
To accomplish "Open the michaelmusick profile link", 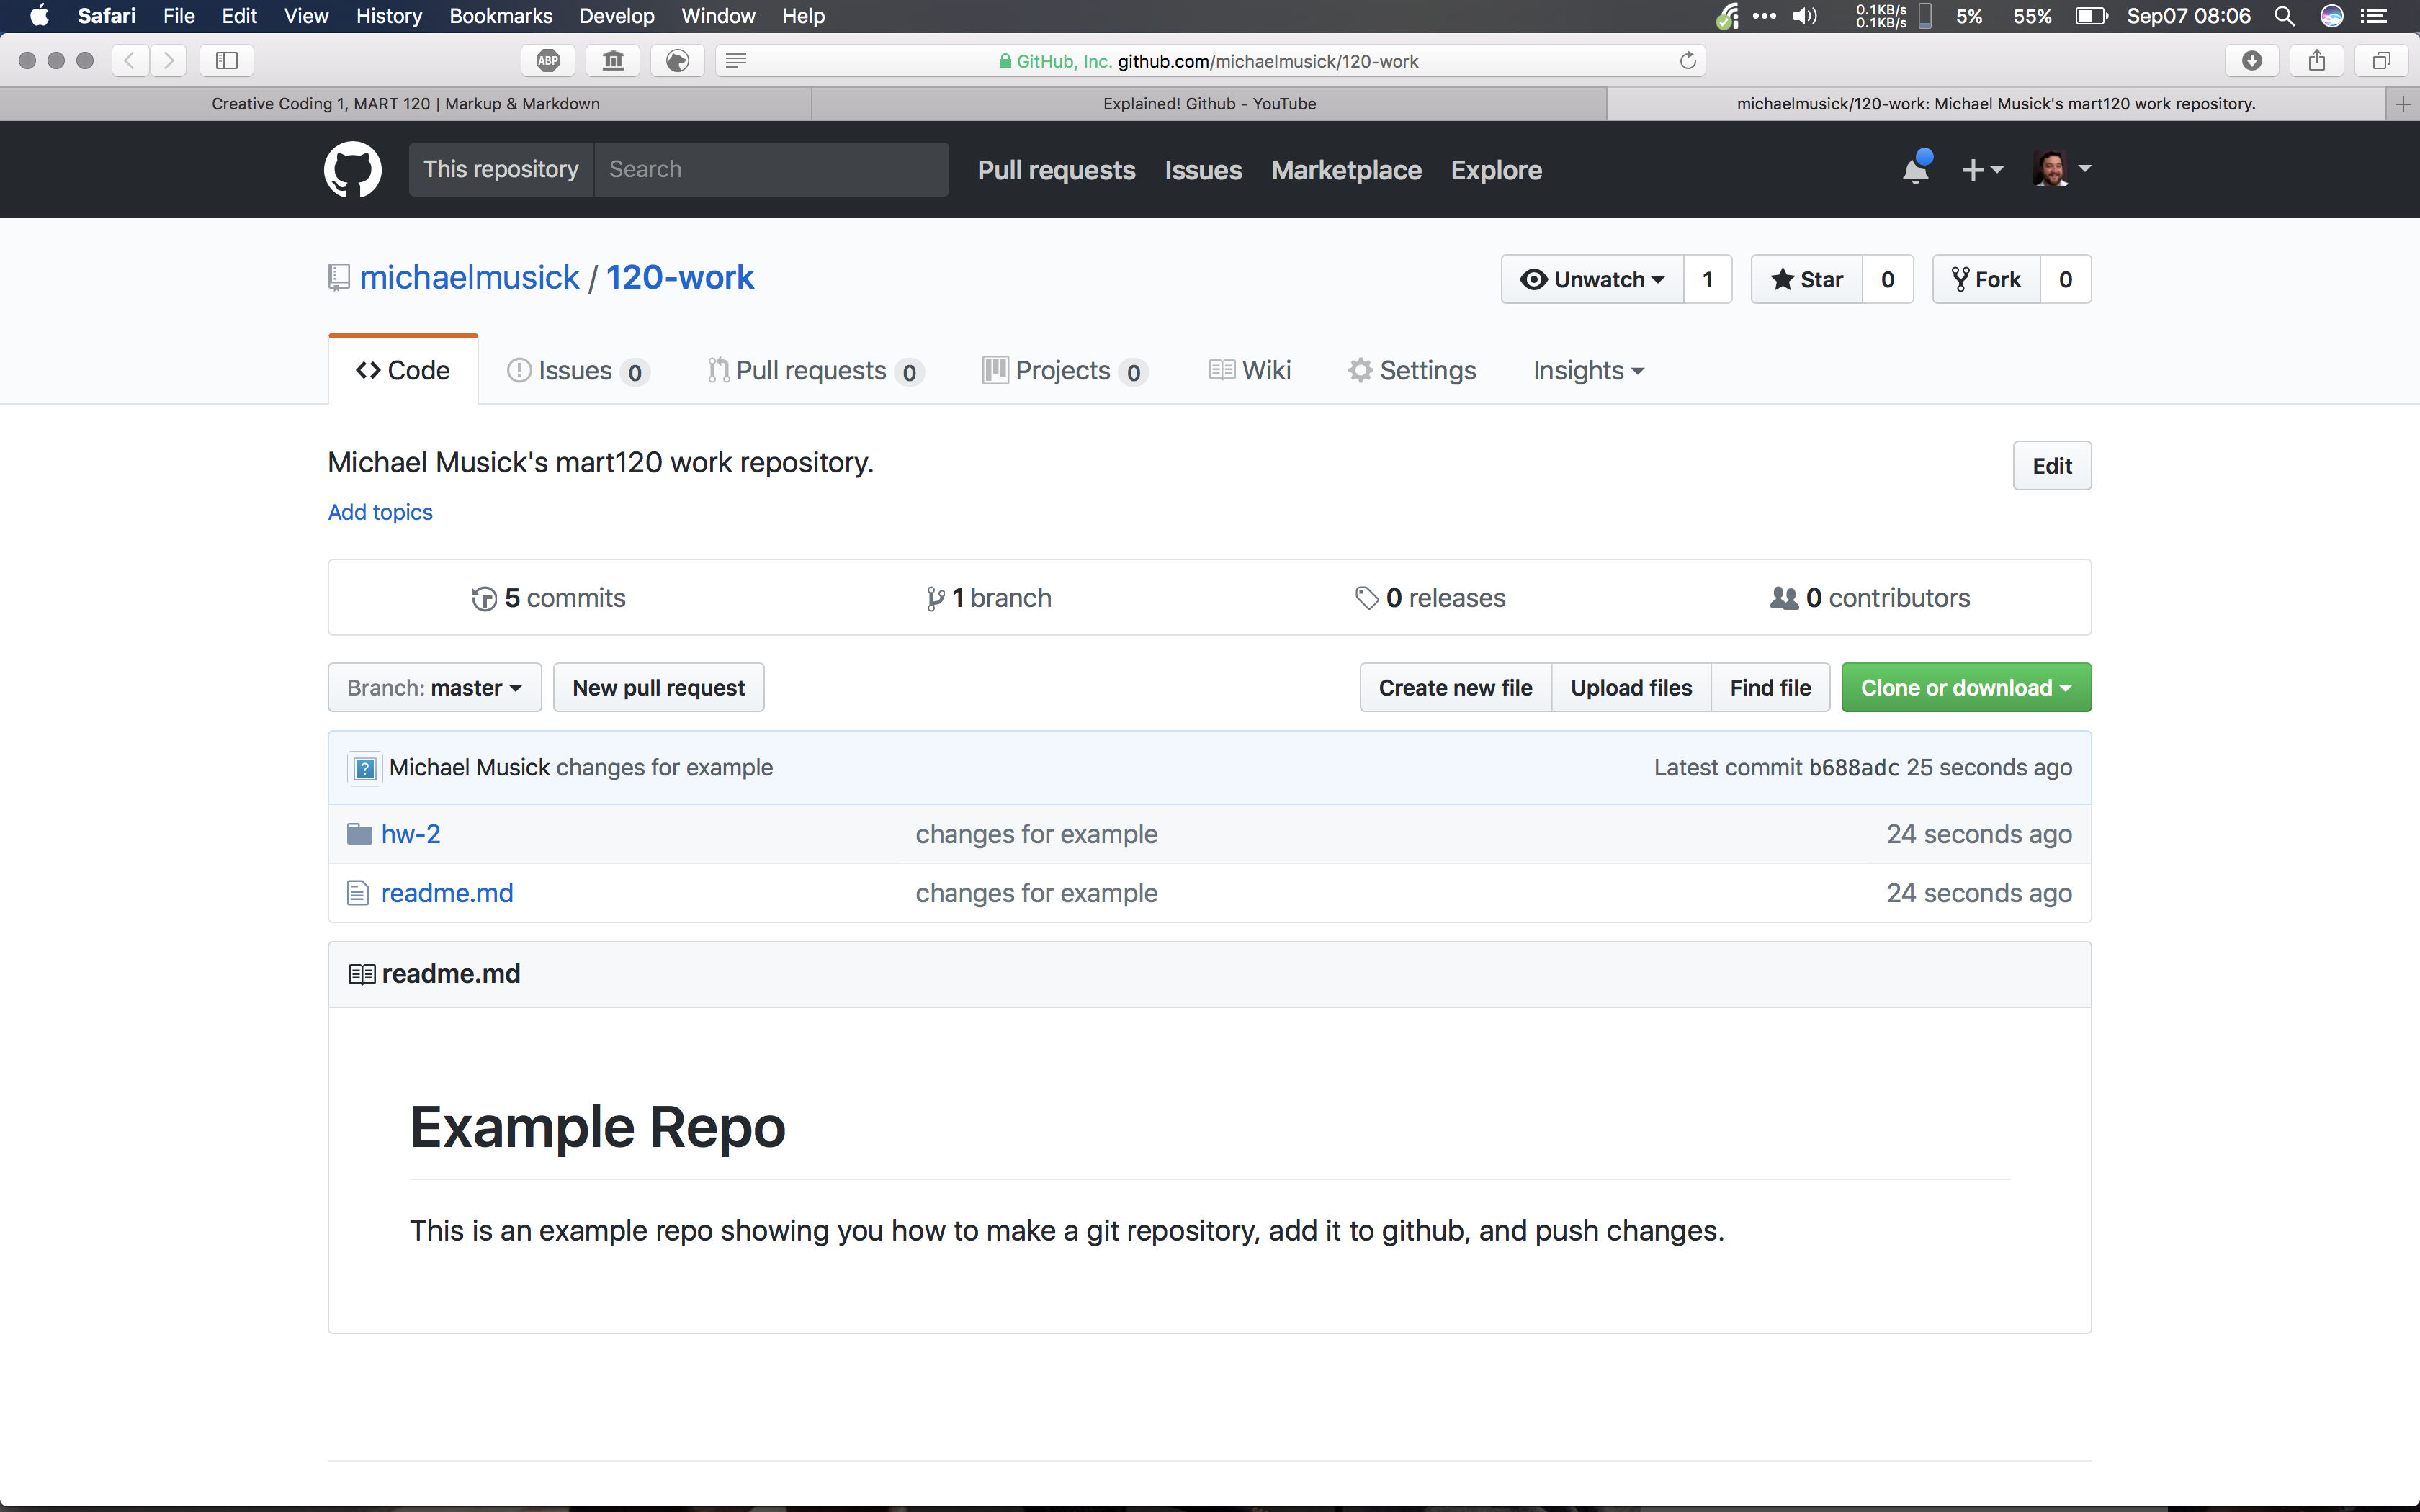I will coord(469,277).
